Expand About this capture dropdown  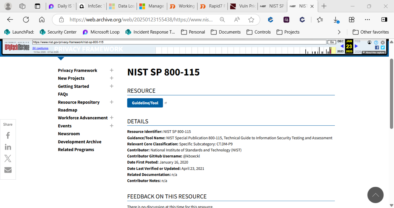coord(373,52)
